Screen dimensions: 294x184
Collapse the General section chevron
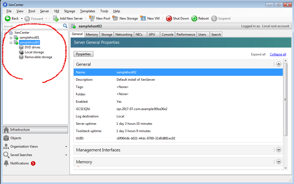pyautogui.click(x=278, y=64)
